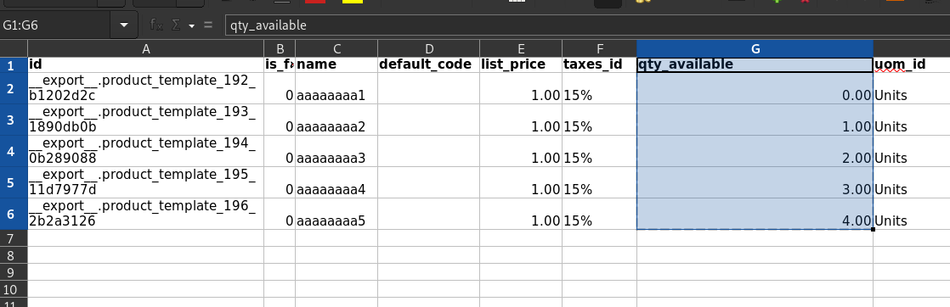
Task: Click list_price 1.00 in aaaaaaaa1 row
Action: coord(520,88)
